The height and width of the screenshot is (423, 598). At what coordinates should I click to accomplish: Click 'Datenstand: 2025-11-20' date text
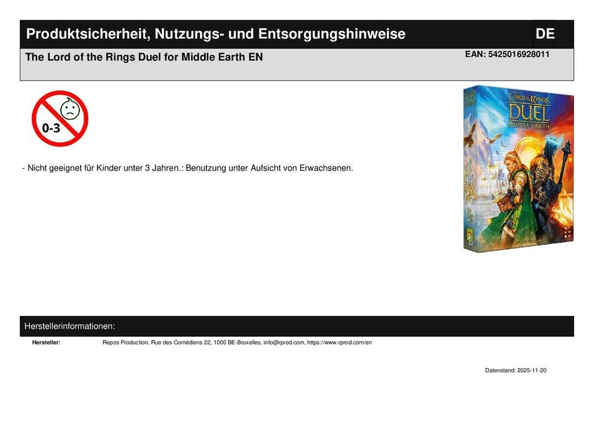[x=515, y=370]
